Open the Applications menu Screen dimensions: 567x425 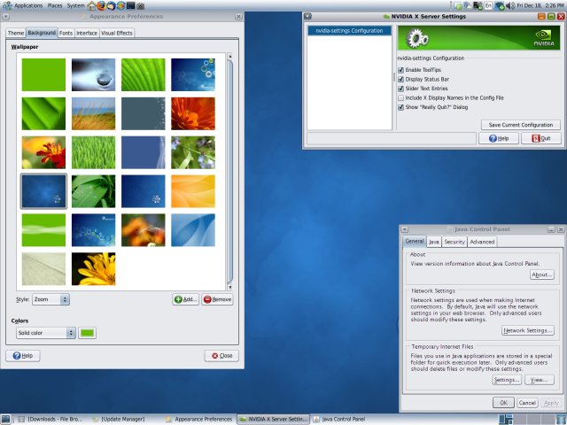tap(28, 5)
